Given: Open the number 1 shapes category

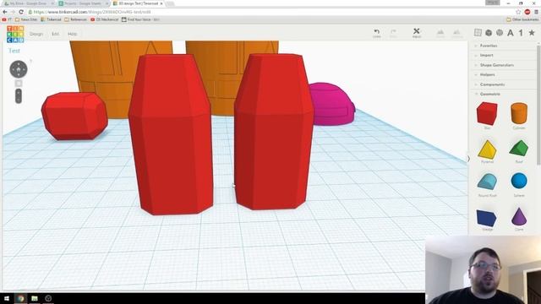Looking at the screenshot, I should click(521, 33).
